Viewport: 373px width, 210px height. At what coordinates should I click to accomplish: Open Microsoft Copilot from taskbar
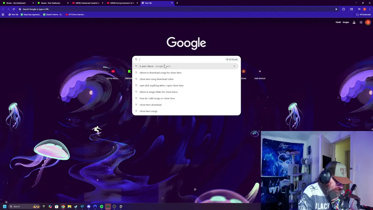pos(50,206)
